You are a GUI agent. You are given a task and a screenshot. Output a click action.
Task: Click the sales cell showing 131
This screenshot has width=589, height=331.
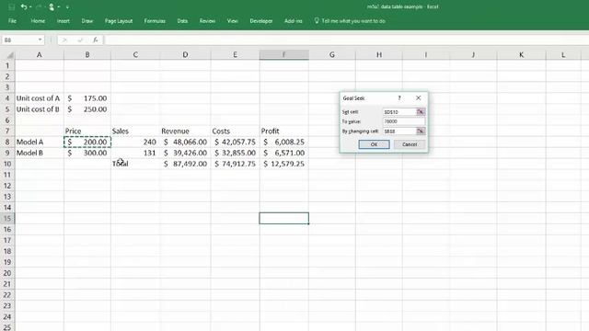pos(135,153)
